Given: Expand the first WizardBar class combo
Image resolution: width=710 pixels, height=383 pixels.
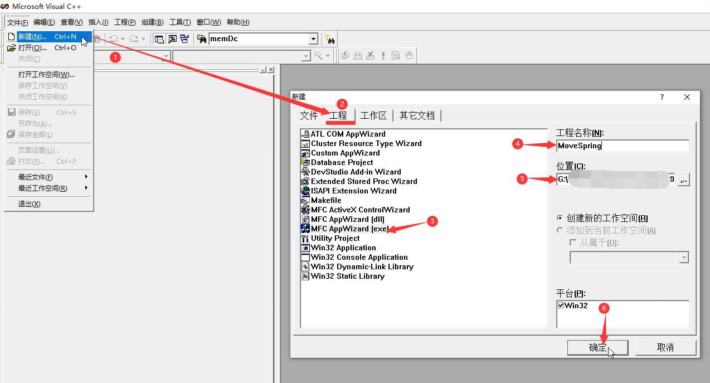Looking at the screenshot, I should coord(166,56).
